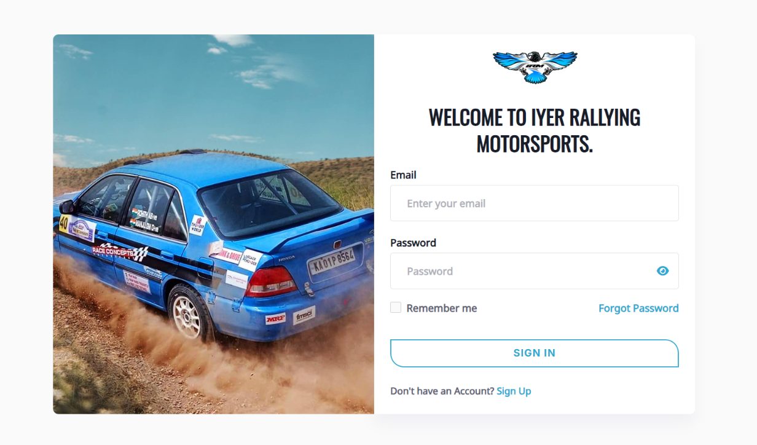Click the Password field label
Screen dimensions: 757x445
point(413,243)
